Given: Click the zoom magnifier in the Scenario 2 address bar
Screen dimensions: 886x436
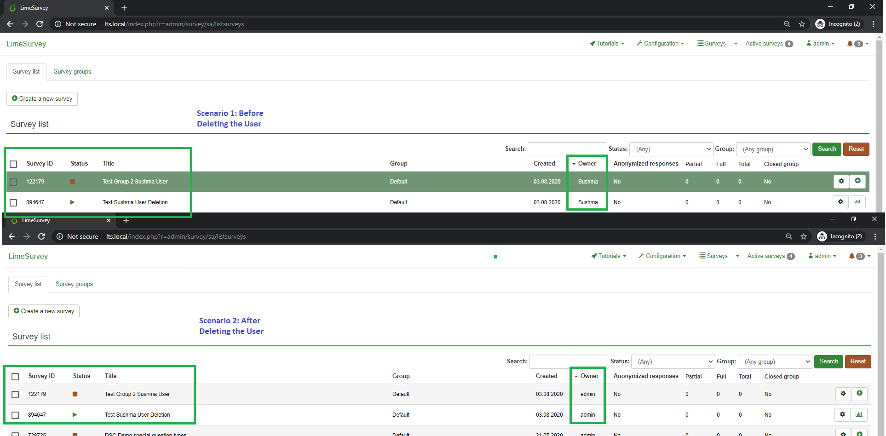Looking at the screenshot, I should point(788,236).
